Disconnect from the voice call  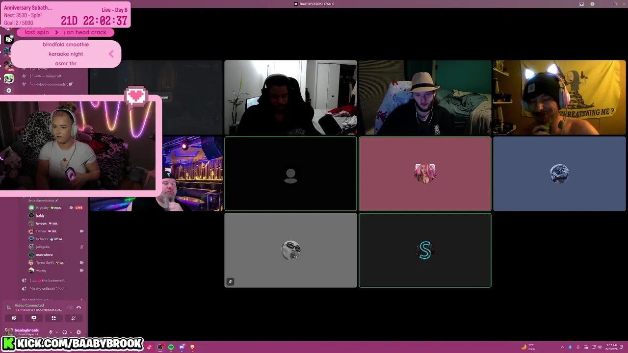tap(78, 307)
